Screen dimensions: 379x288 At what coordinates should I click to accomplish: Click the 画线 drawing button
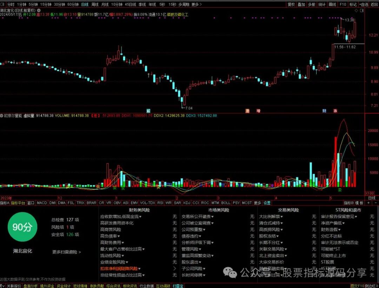(x=332, y=4)
